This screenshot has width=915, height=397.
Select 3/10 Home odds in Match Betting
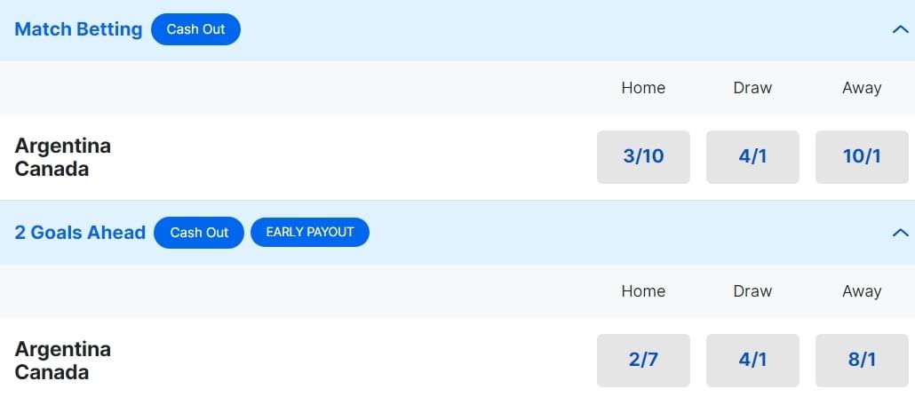pyautogui.click(x=643, y=157)
